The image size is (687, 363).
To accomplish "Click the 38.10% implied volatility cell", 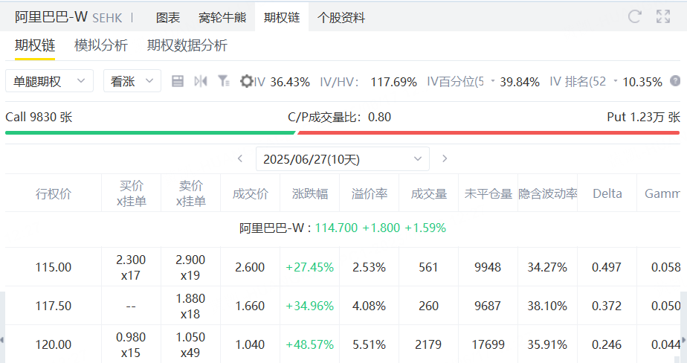I will [x=548, y=306].
